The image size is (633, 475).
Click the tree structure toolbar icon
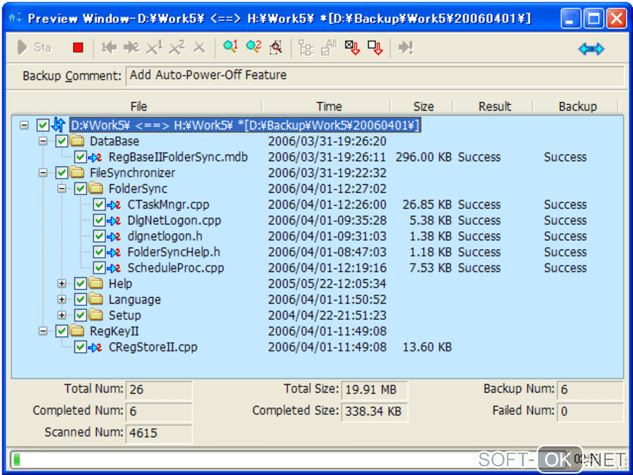tap(305, 48)
